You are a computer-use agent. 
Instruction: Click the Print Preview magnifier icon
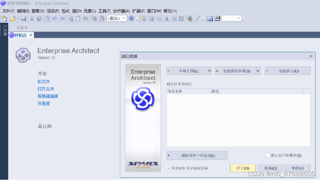point(71,19)
